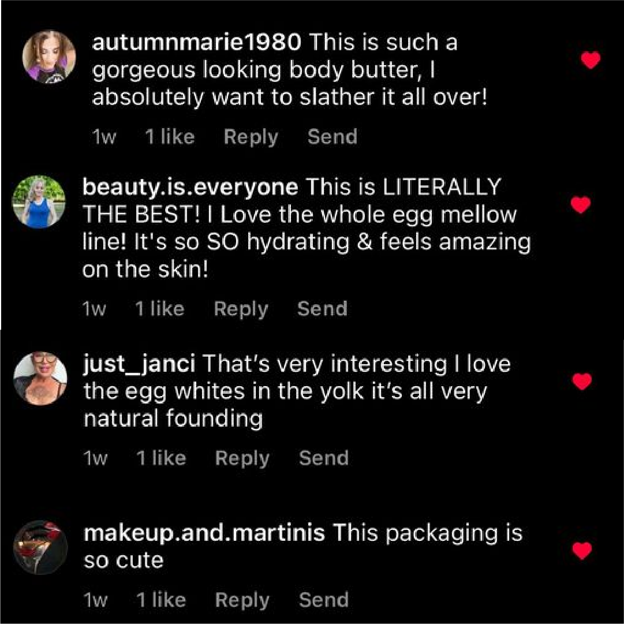The height and width of the screenshot is (624, 624).
Task: Toggle like heart on just_janci's comment
Action: (x=582, y=381)
